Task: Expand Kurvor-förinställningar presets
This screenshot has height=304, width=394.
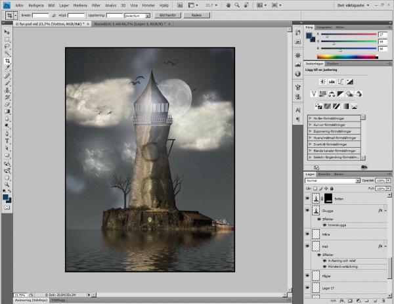Action: point(311,125)
